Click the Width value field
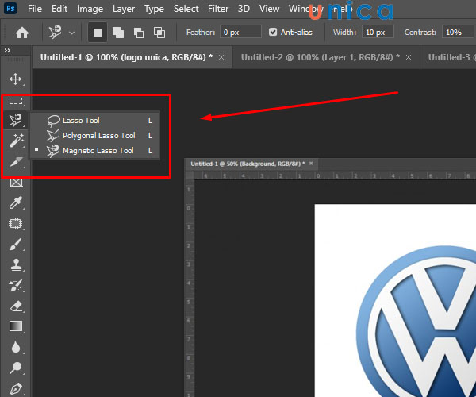The height and width of the screenshot is (397, 476). [378, 32]
